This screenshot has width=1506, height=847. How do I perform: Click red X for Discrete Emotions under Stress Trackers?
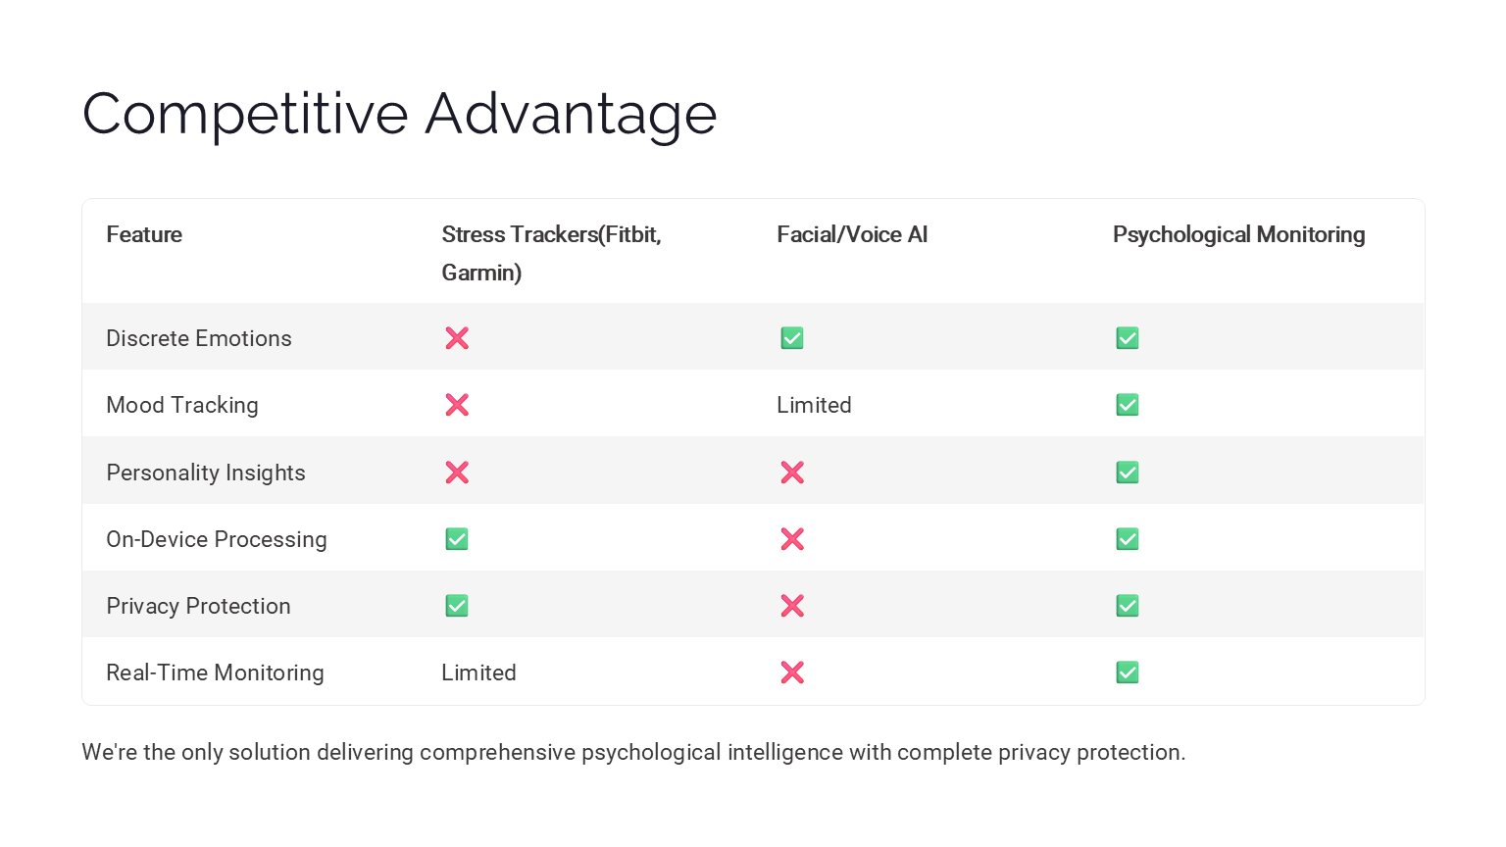[457, 338]
